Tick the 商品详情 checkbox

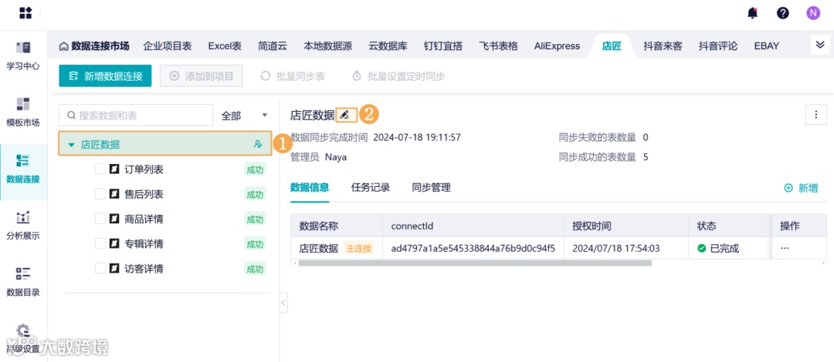click(100, 219)
